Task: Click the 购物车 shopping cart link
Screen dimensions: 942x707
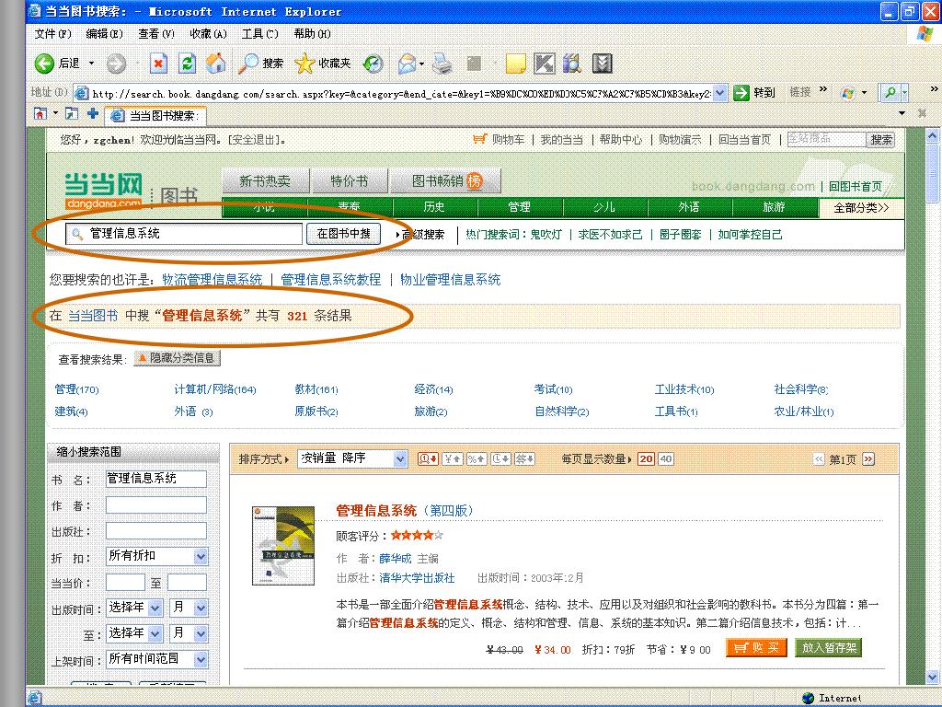Action: click(500, 140)
